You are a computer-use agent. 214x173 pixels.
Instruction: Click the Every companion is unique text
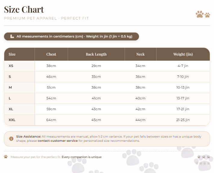tap(82, 157)
